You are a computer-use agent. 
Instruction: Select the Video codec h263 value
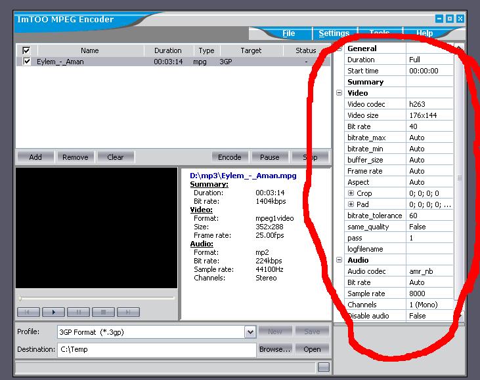tap(429, 104)
